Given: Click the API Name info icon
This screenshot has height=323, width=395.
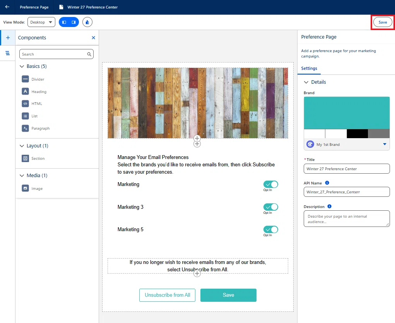Looking at the screenshot, I should click(x=327, y=183).
